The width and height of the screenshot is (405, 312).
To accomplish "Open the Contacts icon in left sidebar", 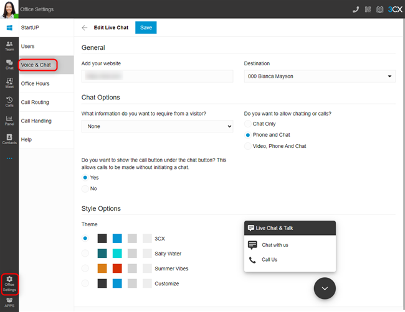I will 9,139.
